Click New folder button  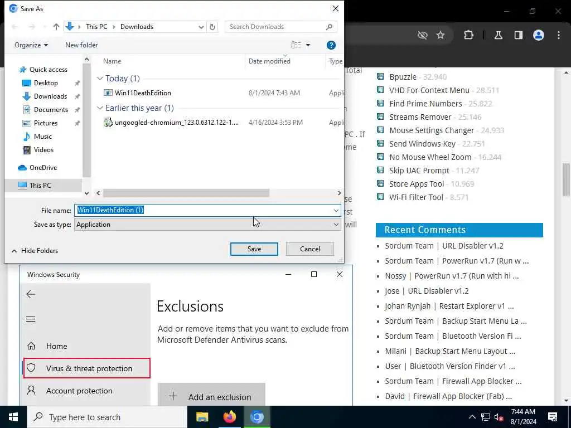[81, 45]
